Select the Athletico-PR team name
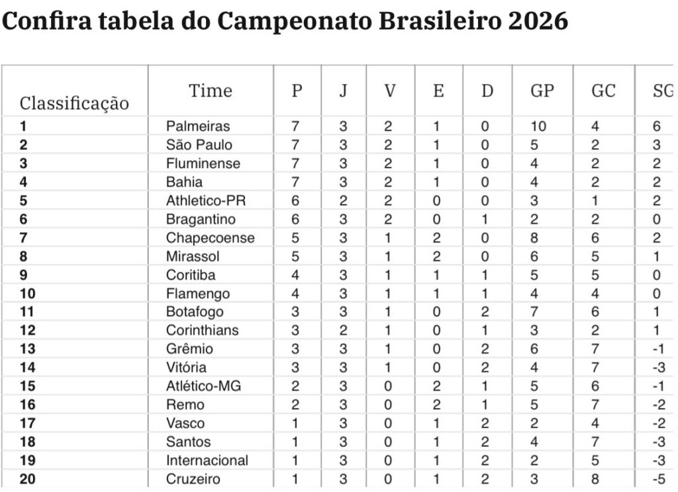Image resolution: width=678 pixels, height=492 pixels. click(206, 200)
